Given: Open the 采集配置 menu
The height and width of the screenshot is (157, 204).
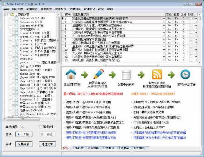Looking at the screenshot, I should (x=32, y=9).
